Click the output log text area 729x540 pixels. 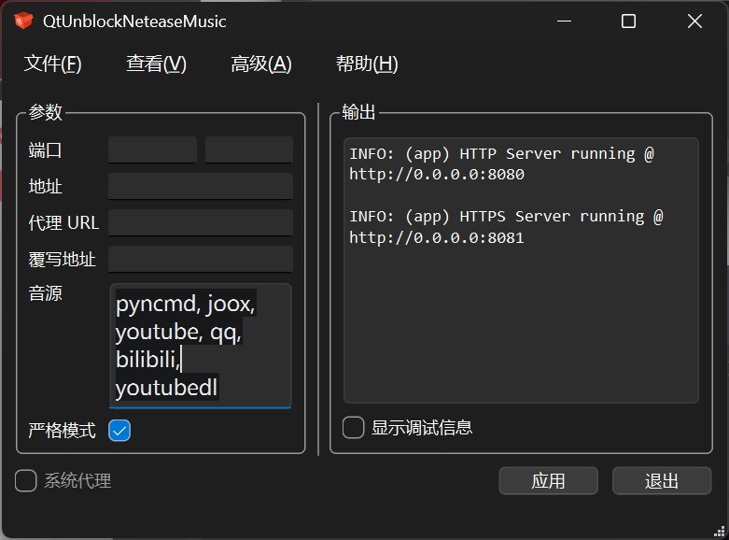coord(521,270)
